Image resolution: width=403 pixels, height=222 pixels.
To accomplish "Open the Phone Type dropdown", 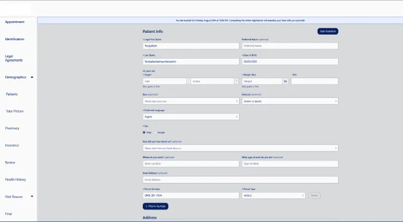I will (x=273, y=196).
